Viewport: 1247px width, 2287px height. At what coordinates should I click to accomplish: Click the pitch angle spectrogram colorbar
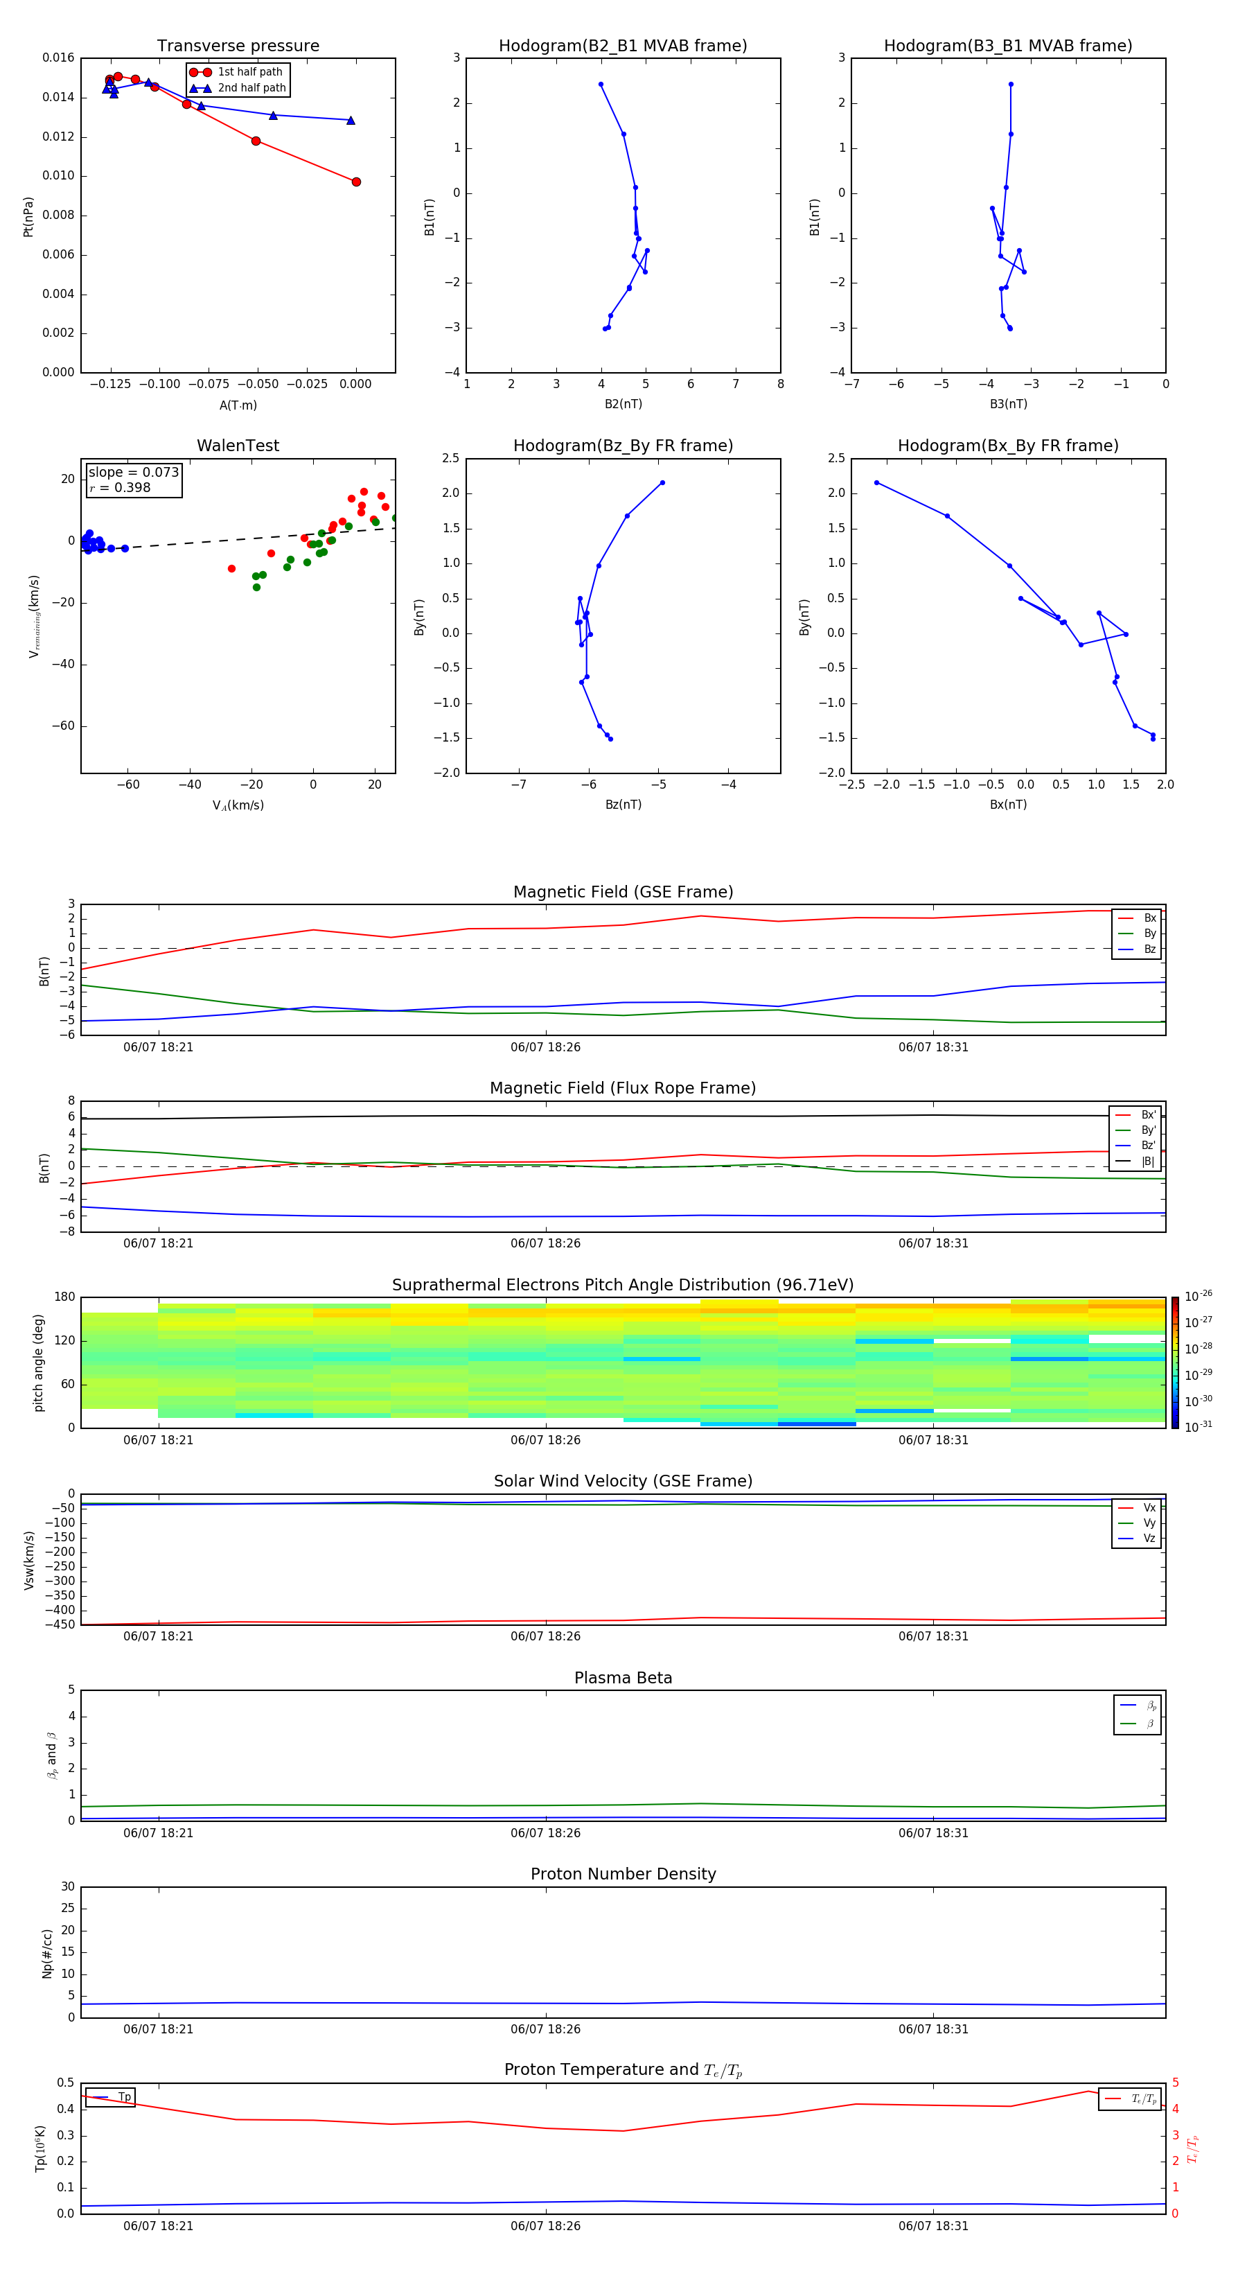point(1175,1362)
